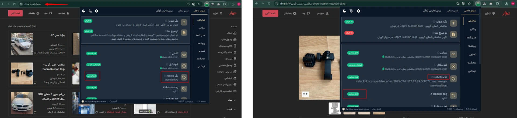Viewport: 517px width, 118px height.
Task: Click the title tag T icon in right popup
Action: coord(453,23)
